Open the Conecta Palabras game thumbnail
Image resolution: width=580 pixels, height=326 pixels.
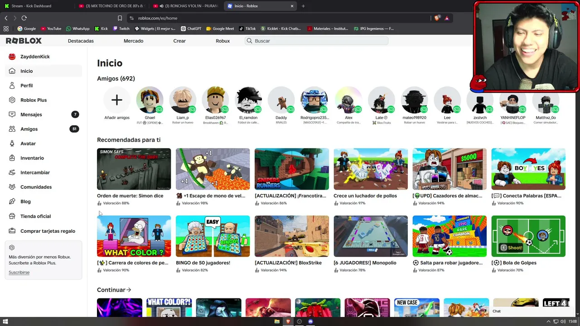(528, 169)
